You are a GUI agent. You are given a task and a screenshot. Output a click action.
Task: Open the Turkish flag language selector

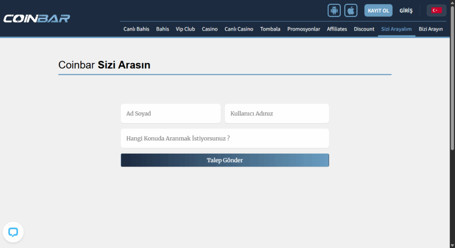[x=436, y=10]
